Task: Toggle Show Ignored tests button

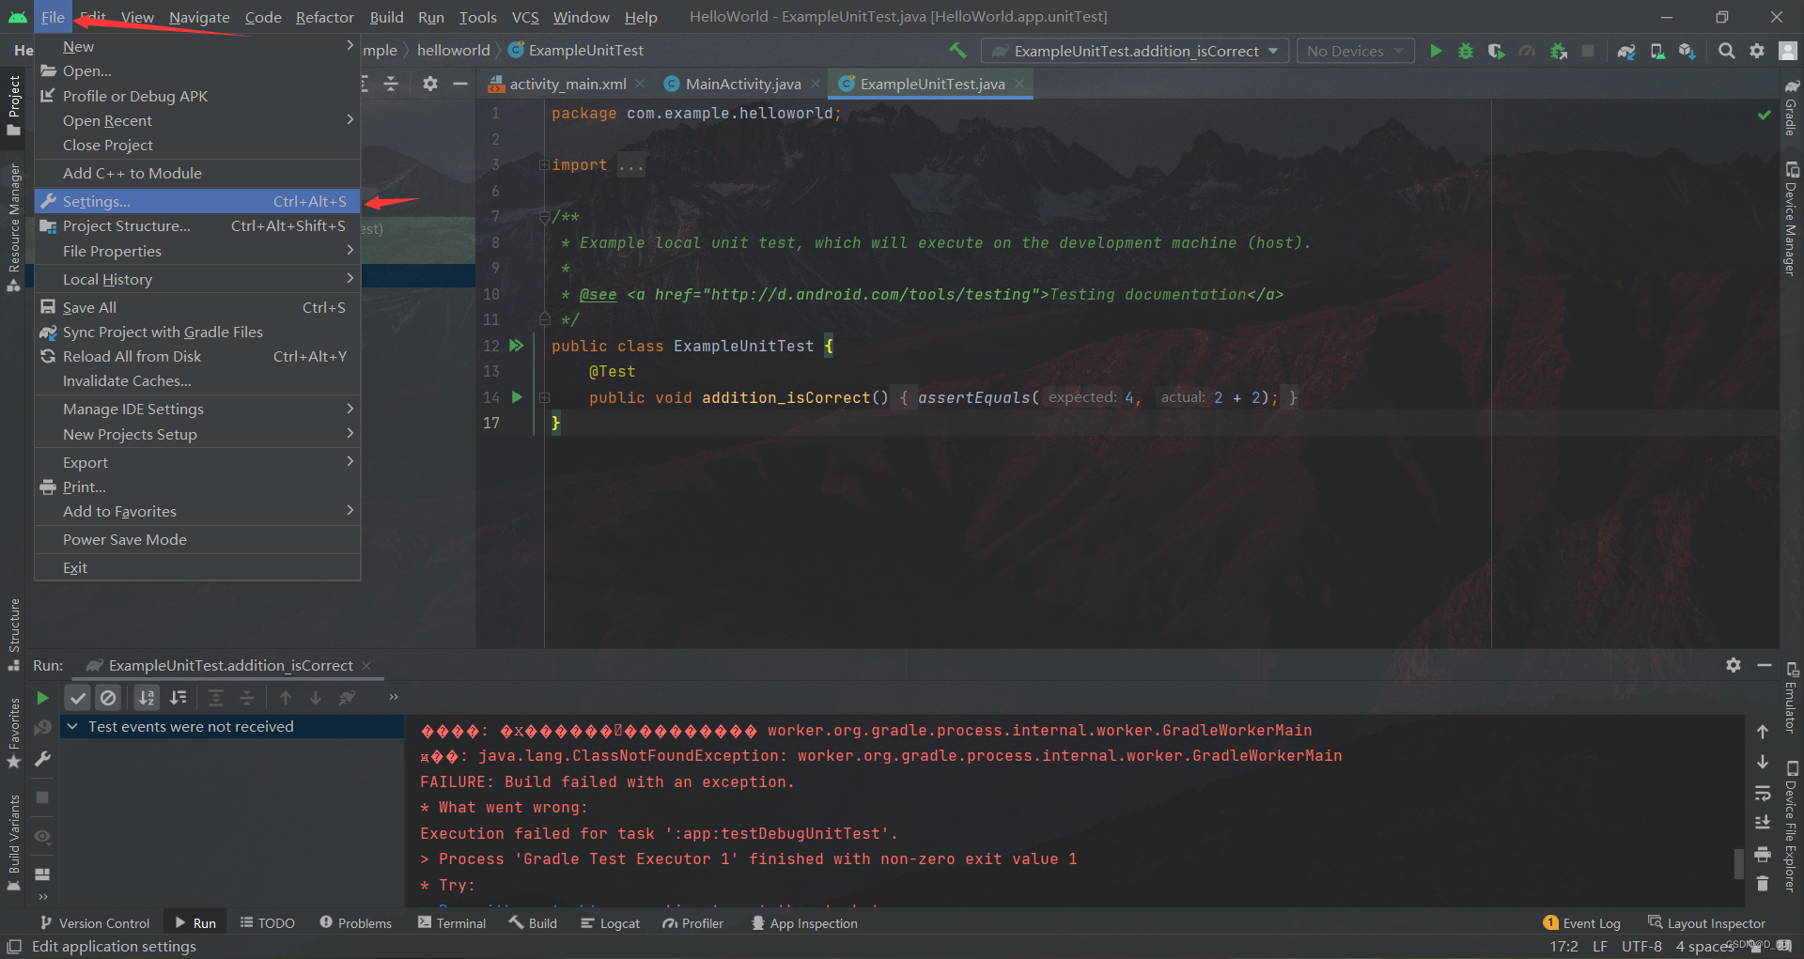Action: (108, 698)
